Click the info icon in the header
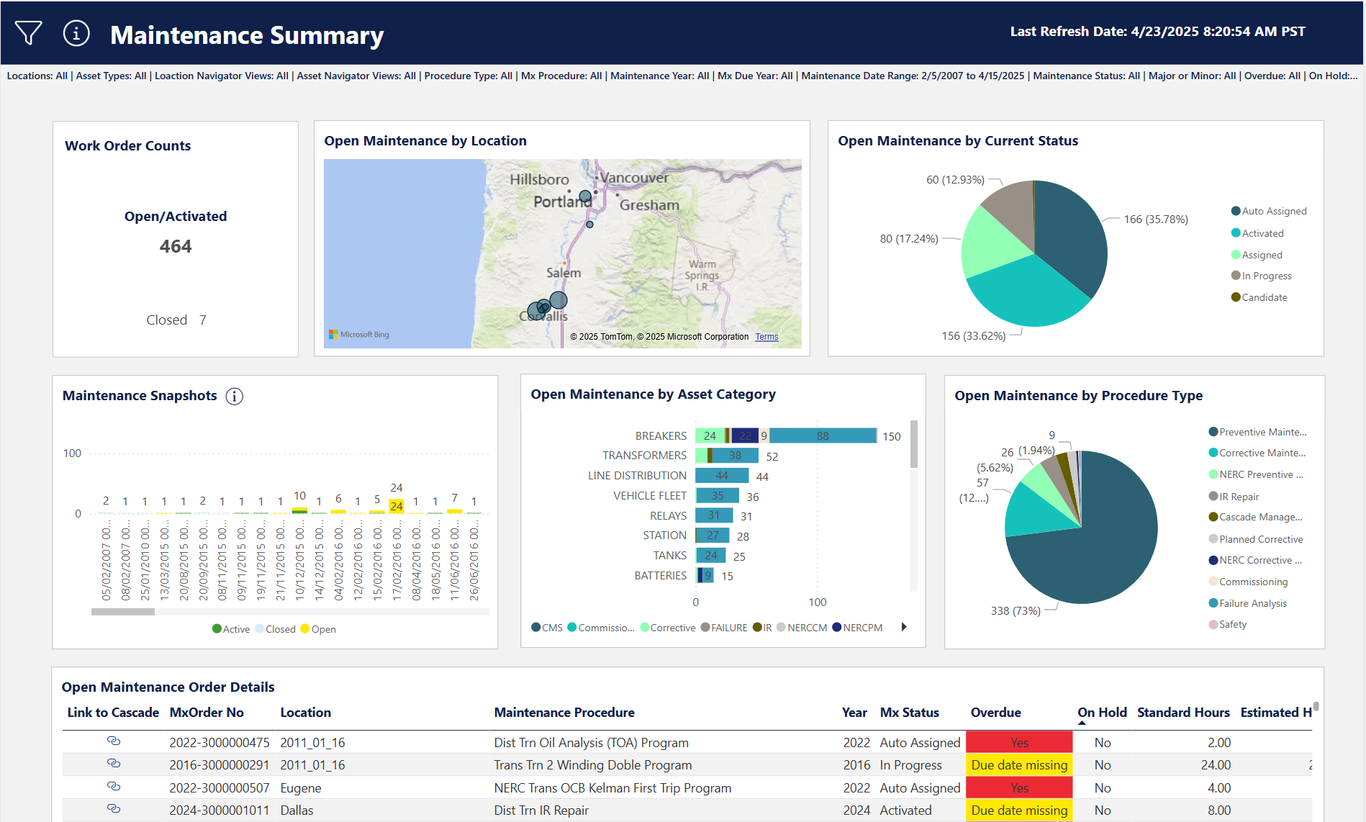Image resolution: width=1366 pixels, height=822 pixels. tap(76, 32)
